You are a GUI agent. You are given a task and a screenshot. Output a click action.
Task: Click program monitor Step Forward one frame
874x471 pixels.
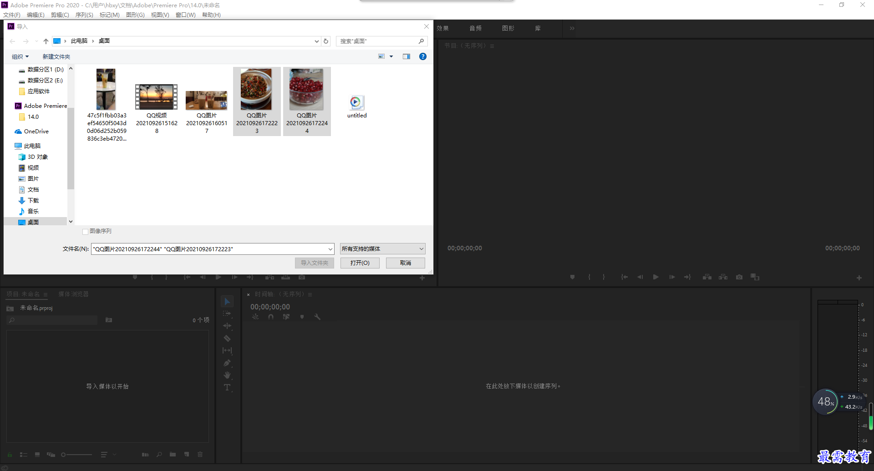coord(672,277)
